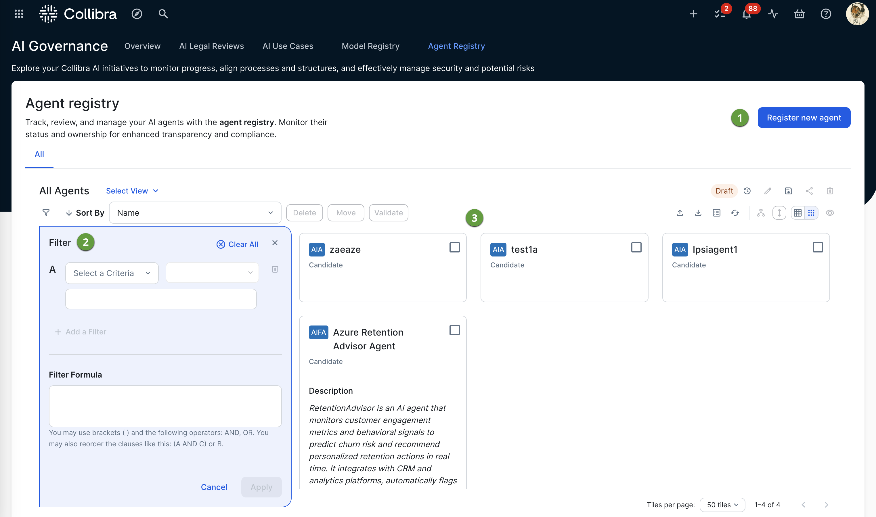Go to the Overview tab

tap(142, 46)
